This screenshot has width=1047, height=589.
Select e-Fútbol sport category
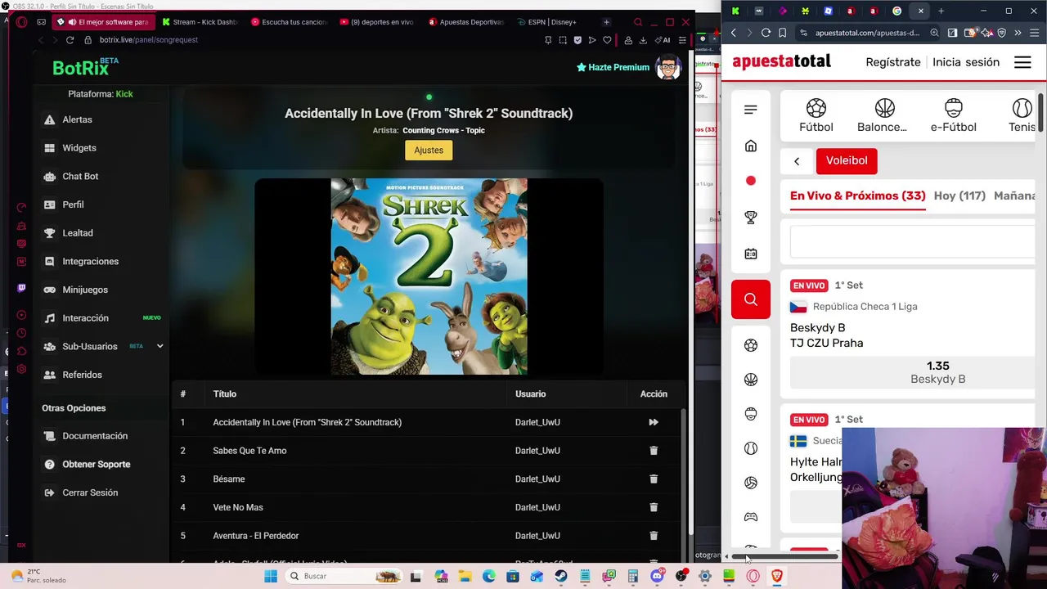[x=953, y=116]
